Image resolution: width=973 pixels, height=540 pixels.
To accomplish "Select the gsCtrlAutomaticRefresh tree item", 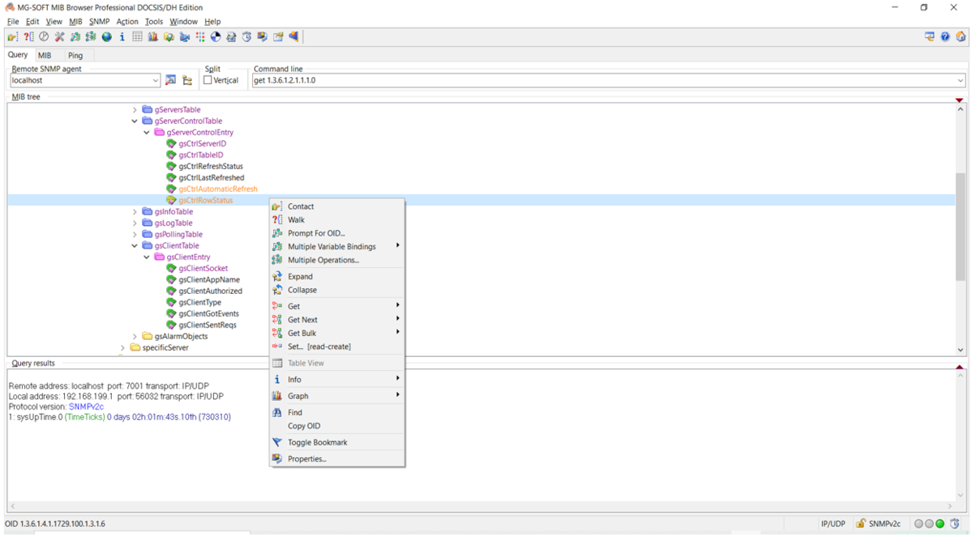I will pyautogui.click(x=218, y=189).
